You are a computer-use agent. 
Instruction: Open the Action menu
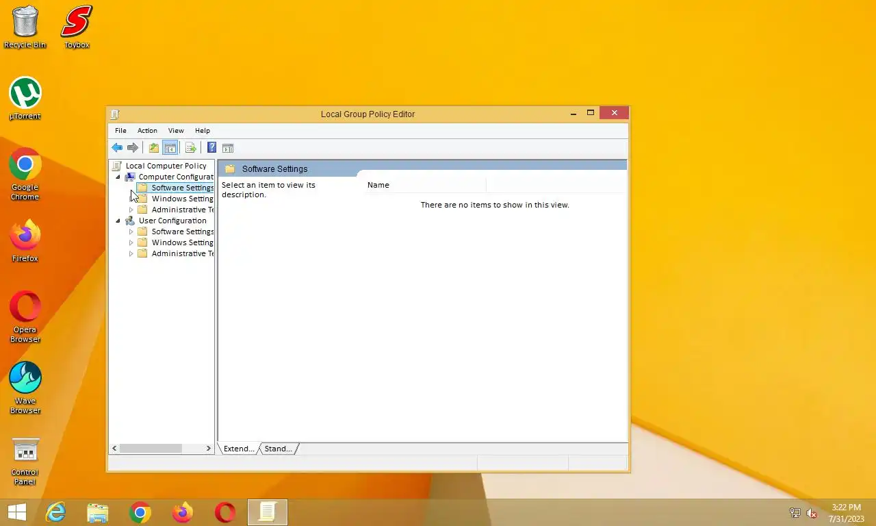147,130
